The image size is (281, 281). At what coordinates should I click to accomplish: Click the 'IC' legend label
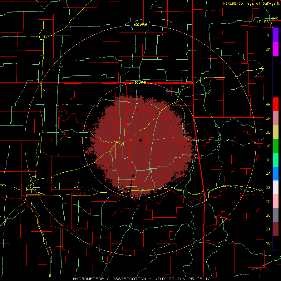point(268,202)
